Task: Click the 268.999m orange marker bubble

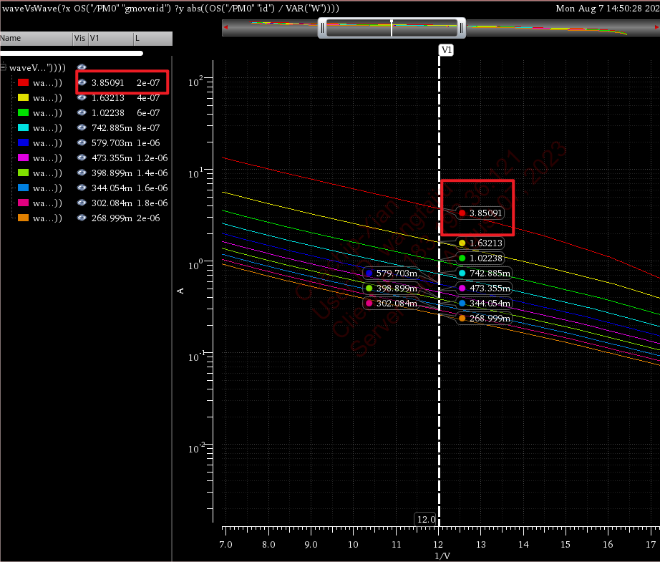Action: (483, 318)
